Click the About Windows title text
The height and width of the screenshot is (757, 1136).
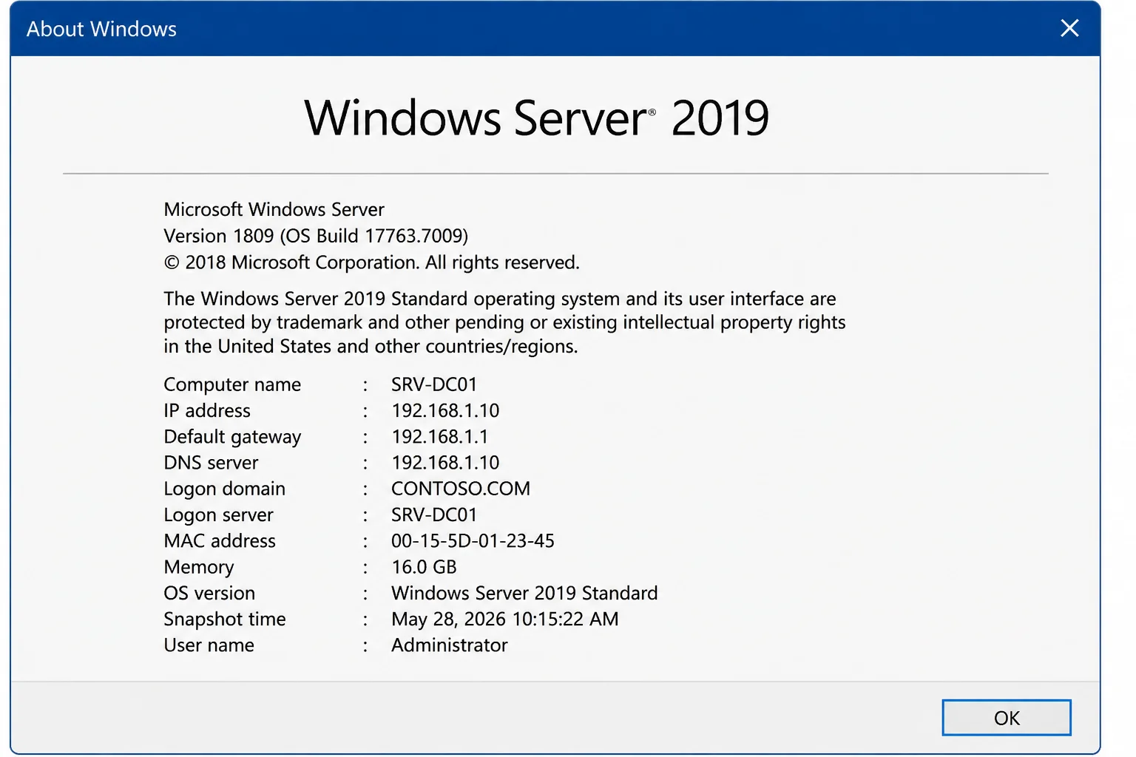pos(101,29)
